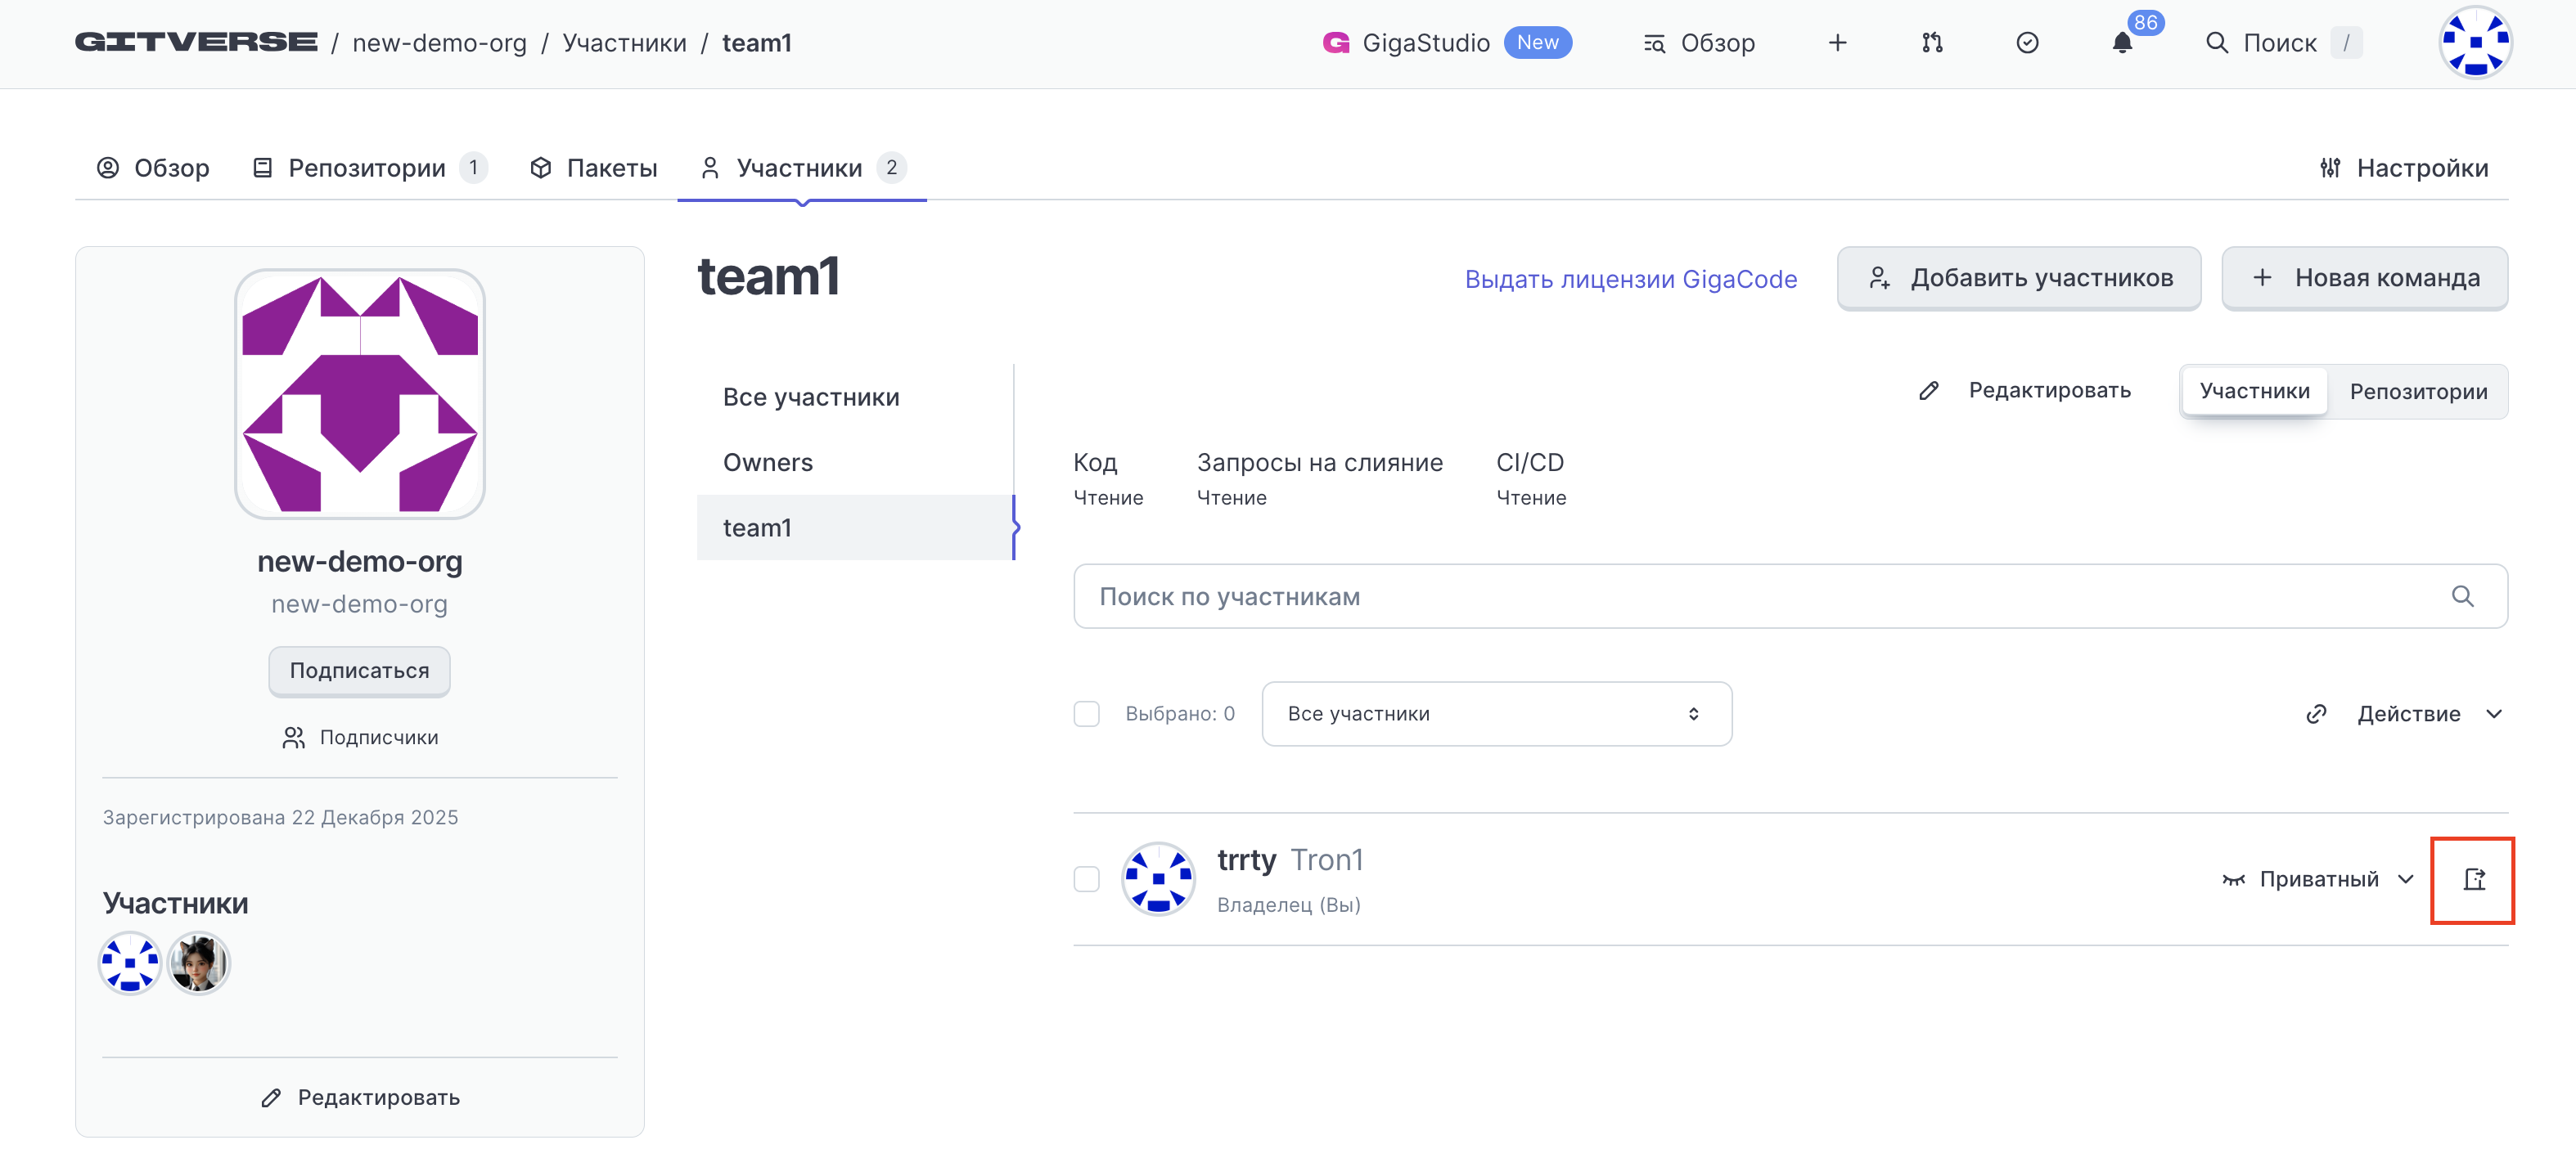
Task: Open the pull requests icon in header
Action: [1932, 43]
